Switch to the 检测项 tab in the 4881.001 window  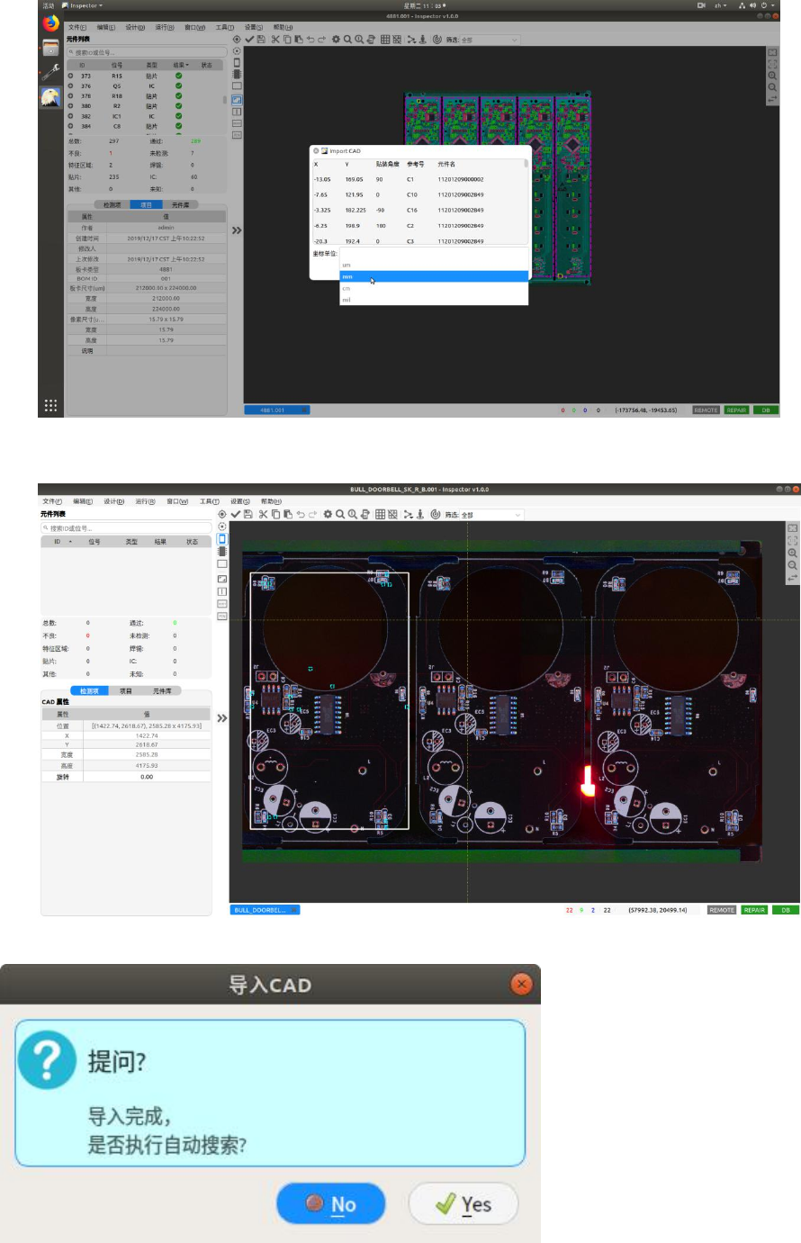pyautogui.click(x=112, y=205)
